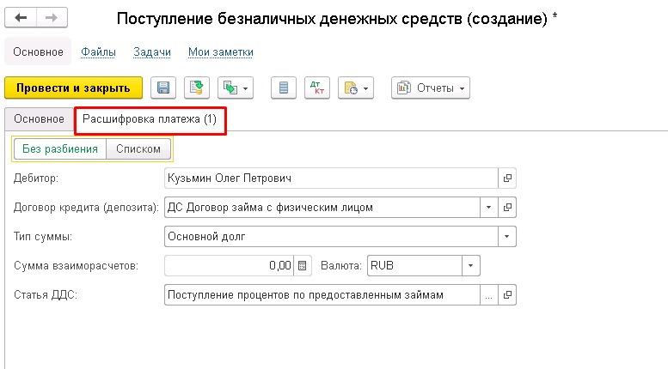The image size is (668, 369).
Task: Open the Отчеты reports menu
Action: point(430,88)
